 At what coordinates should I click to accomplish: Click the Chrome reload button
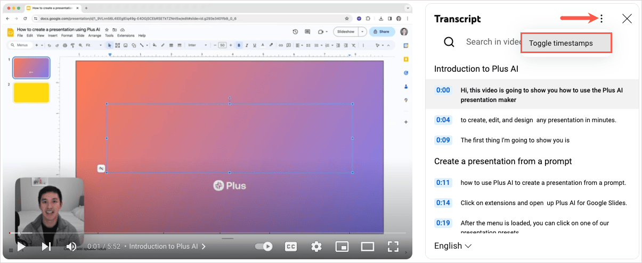coord(25,18)
